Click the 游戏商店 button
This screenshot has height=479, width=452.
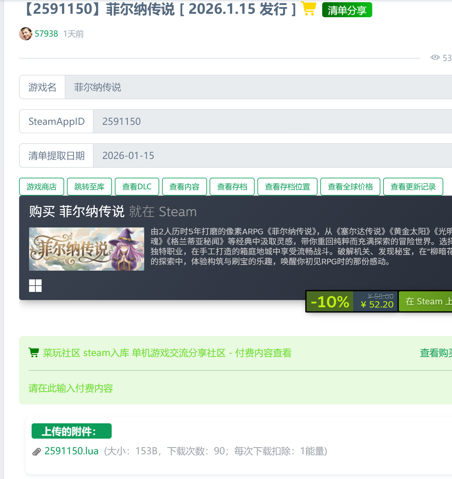tap(42, 187)
